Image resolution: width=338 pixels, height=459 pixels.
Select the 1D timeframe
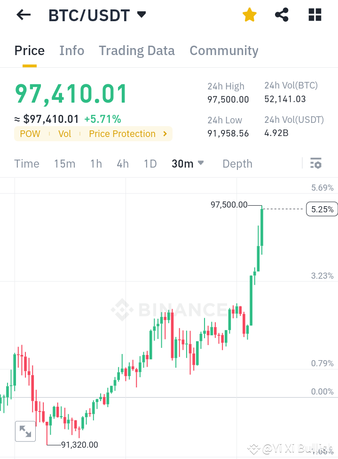point(150,163)
